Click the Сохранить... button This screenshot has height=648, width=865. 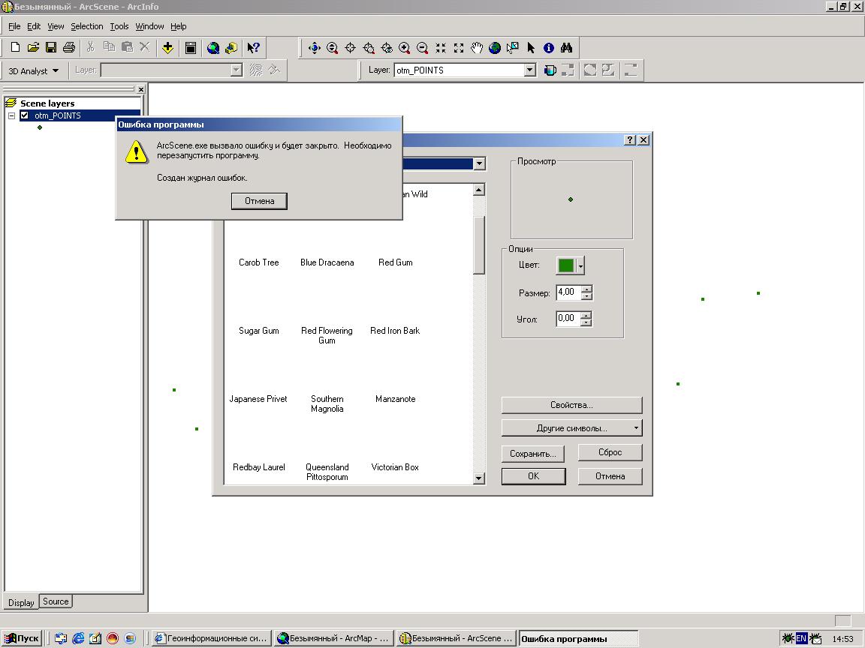pos(533,454)
